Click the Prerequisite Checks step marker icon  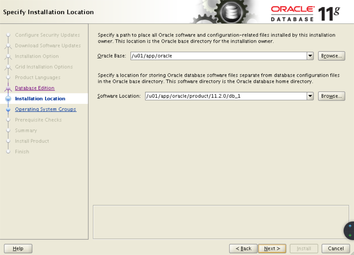(8, 120)
